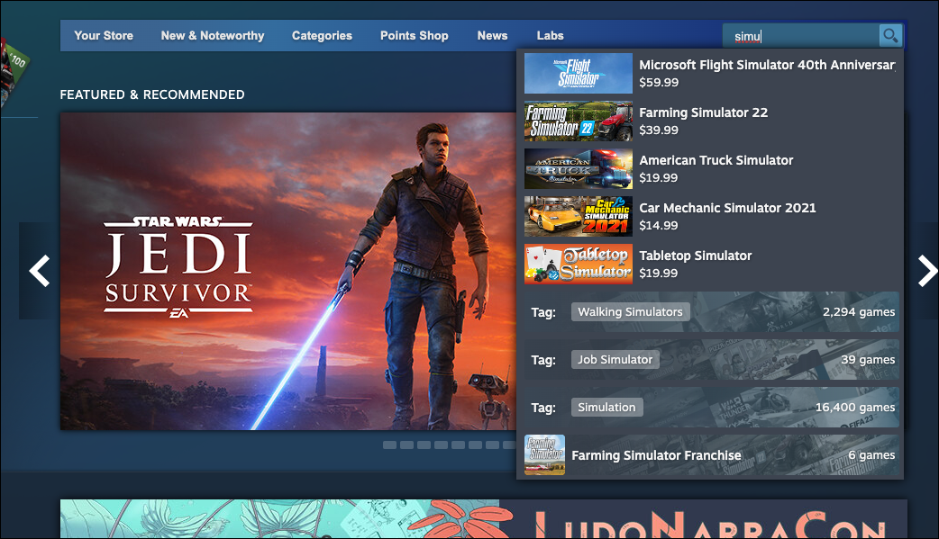
Task: Open Labs tab
Action: click(550, 35)
